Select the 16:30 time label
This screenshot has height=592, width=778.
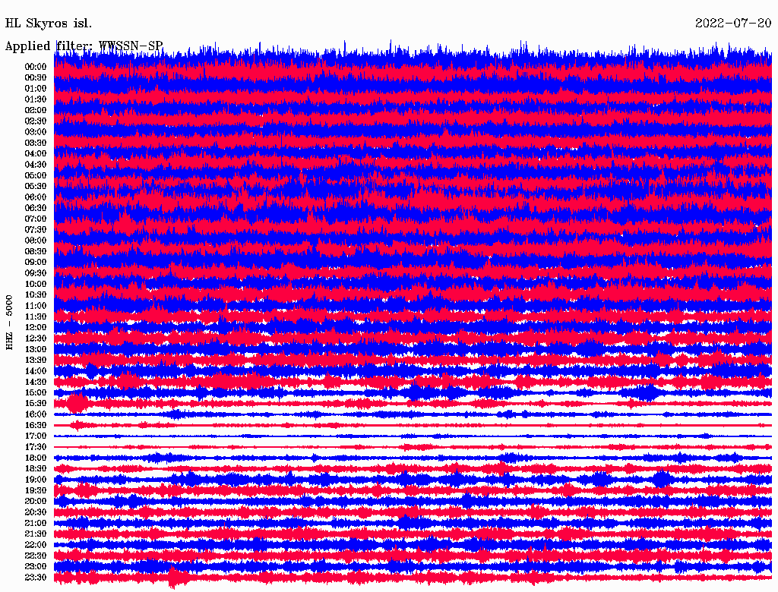point(36,426)
